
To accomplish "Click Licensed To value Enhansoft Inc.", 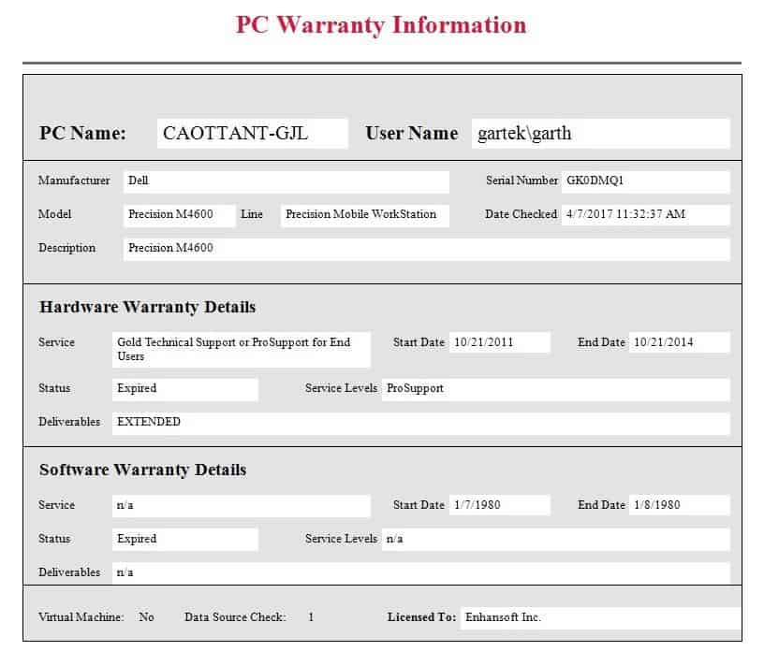I will click(601, 618).
